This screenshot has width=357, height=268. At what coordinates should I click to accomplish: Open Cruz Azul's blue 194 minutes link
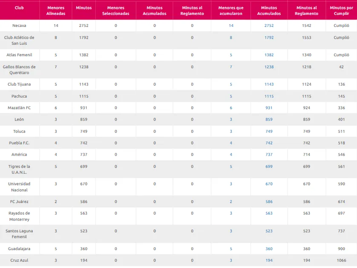tap(269, 260)
